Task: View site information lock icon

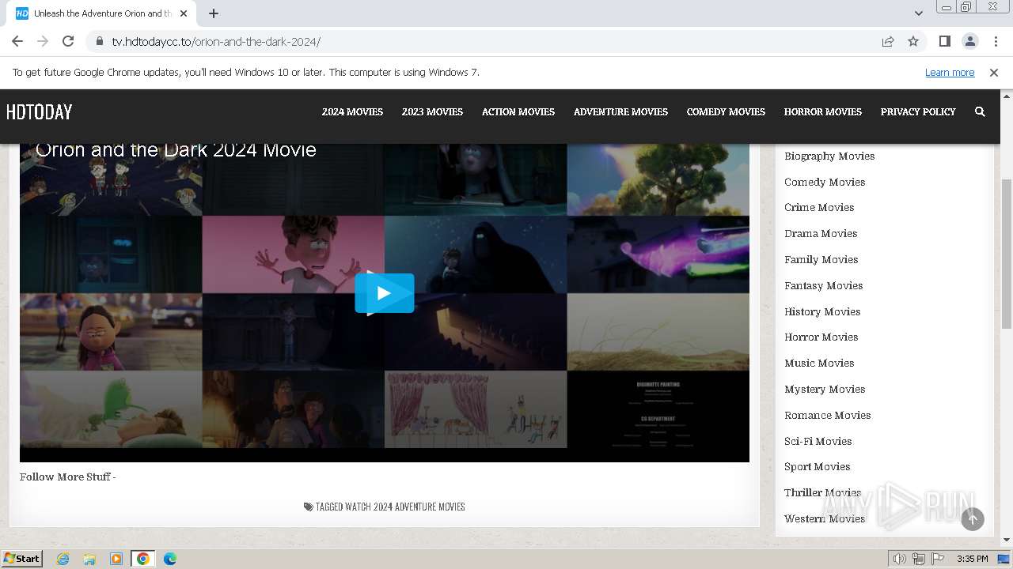Action: (x=99, y=41)
